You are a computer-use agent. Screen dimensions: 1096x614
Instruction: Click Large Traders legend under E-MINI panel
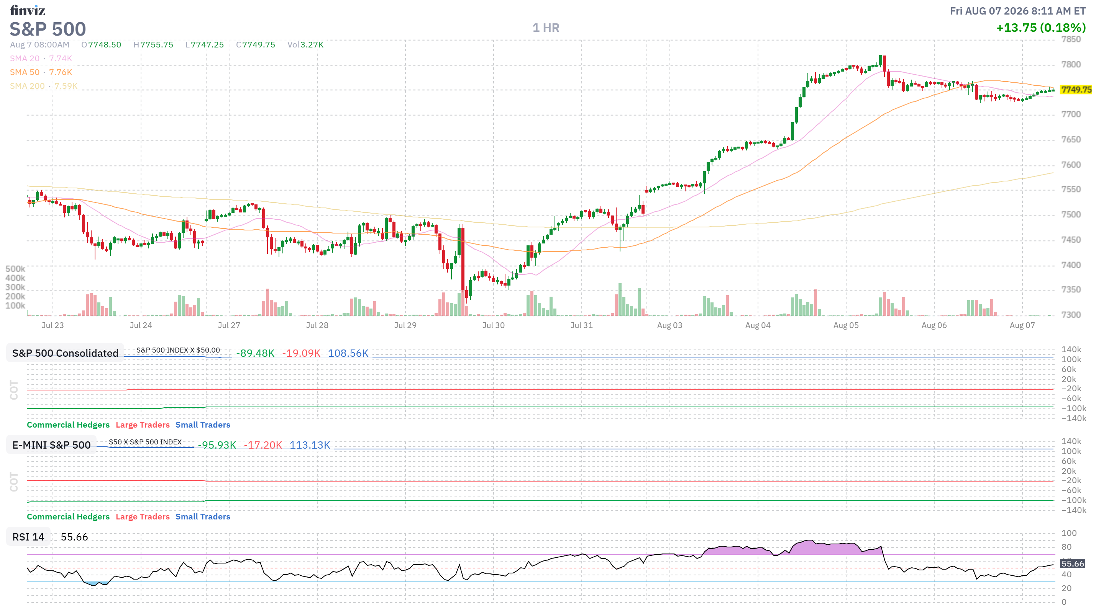pos(143,517)
